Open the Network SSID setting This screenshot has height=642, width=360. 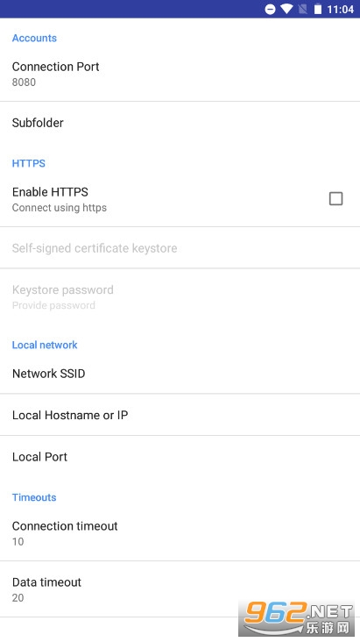click(180, 374)
